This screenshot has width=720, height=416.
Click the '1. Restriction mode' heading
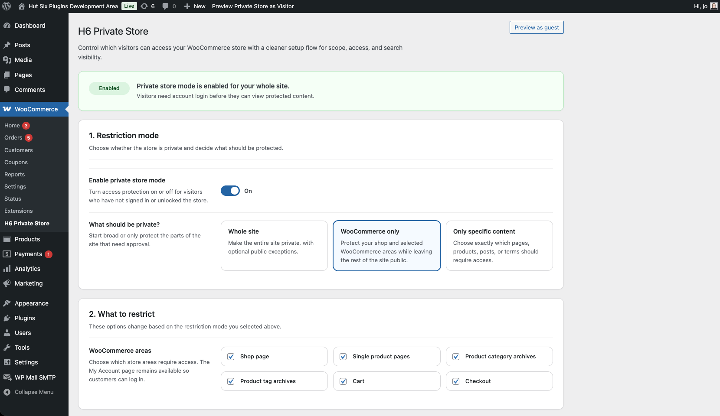(x=124, y=136)
